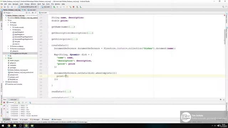Open the VCS menu
The image size is (228, 128).
[x=52, y=4]
